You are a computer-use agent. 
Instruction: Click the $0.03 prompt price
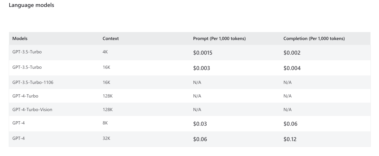pos(200,124)
